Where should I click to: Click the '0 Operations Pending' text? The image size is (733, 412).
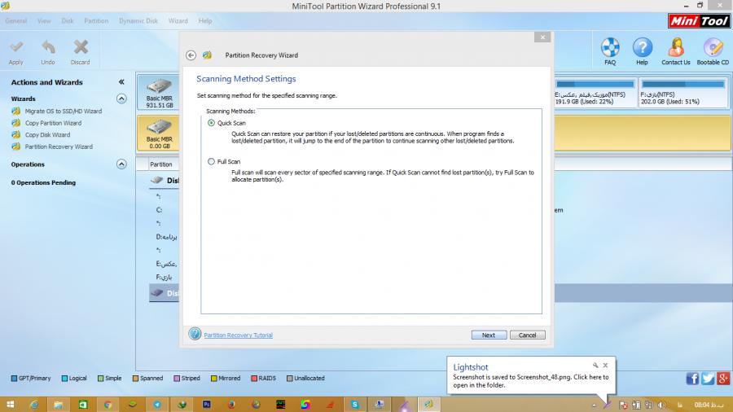click(43, 182)
